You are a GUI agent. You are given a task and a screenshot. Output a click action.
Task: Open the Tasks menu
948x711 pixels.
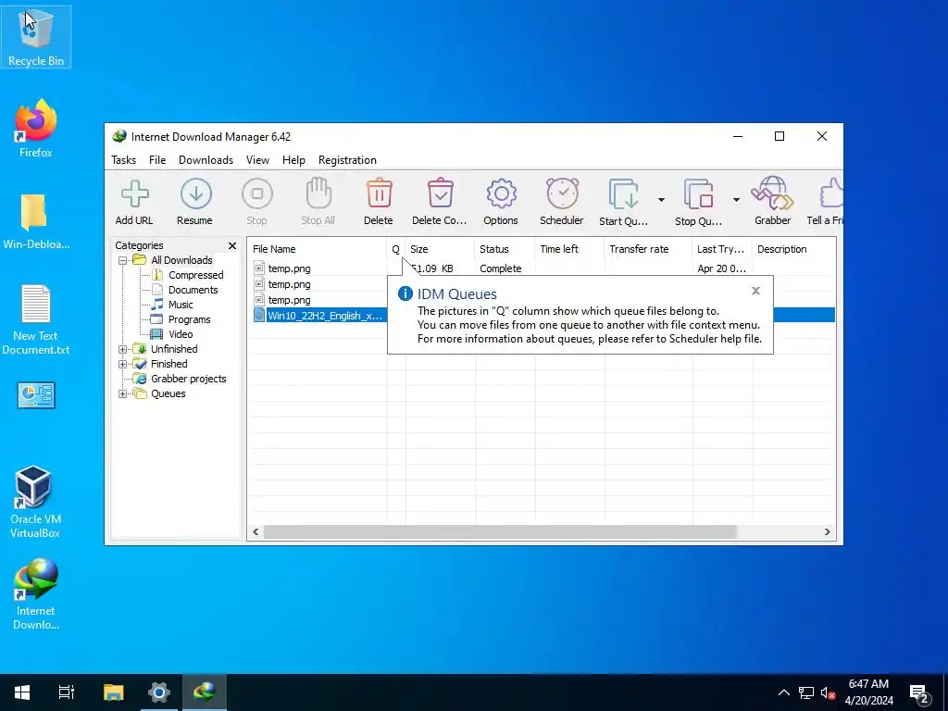tap(123, 160)
